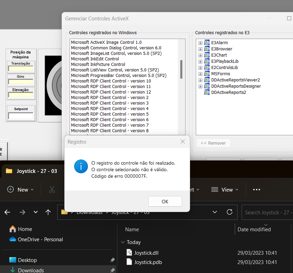Sort files by the Date modified column

254,230
